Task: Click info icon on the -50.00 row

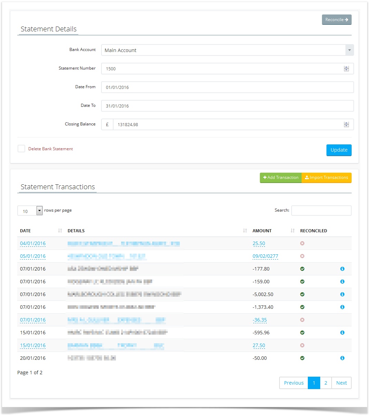Action: coord(342,358)
